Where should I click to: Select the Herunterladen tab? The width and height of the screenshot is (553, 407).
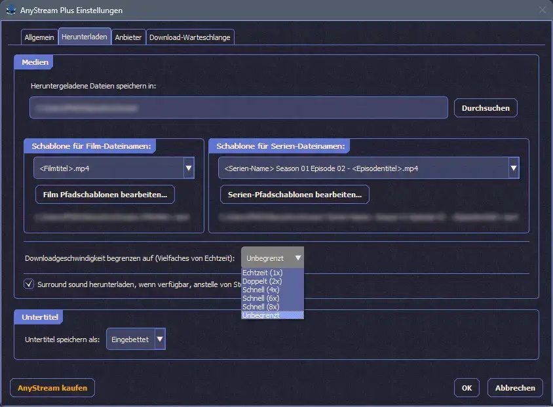85,36
